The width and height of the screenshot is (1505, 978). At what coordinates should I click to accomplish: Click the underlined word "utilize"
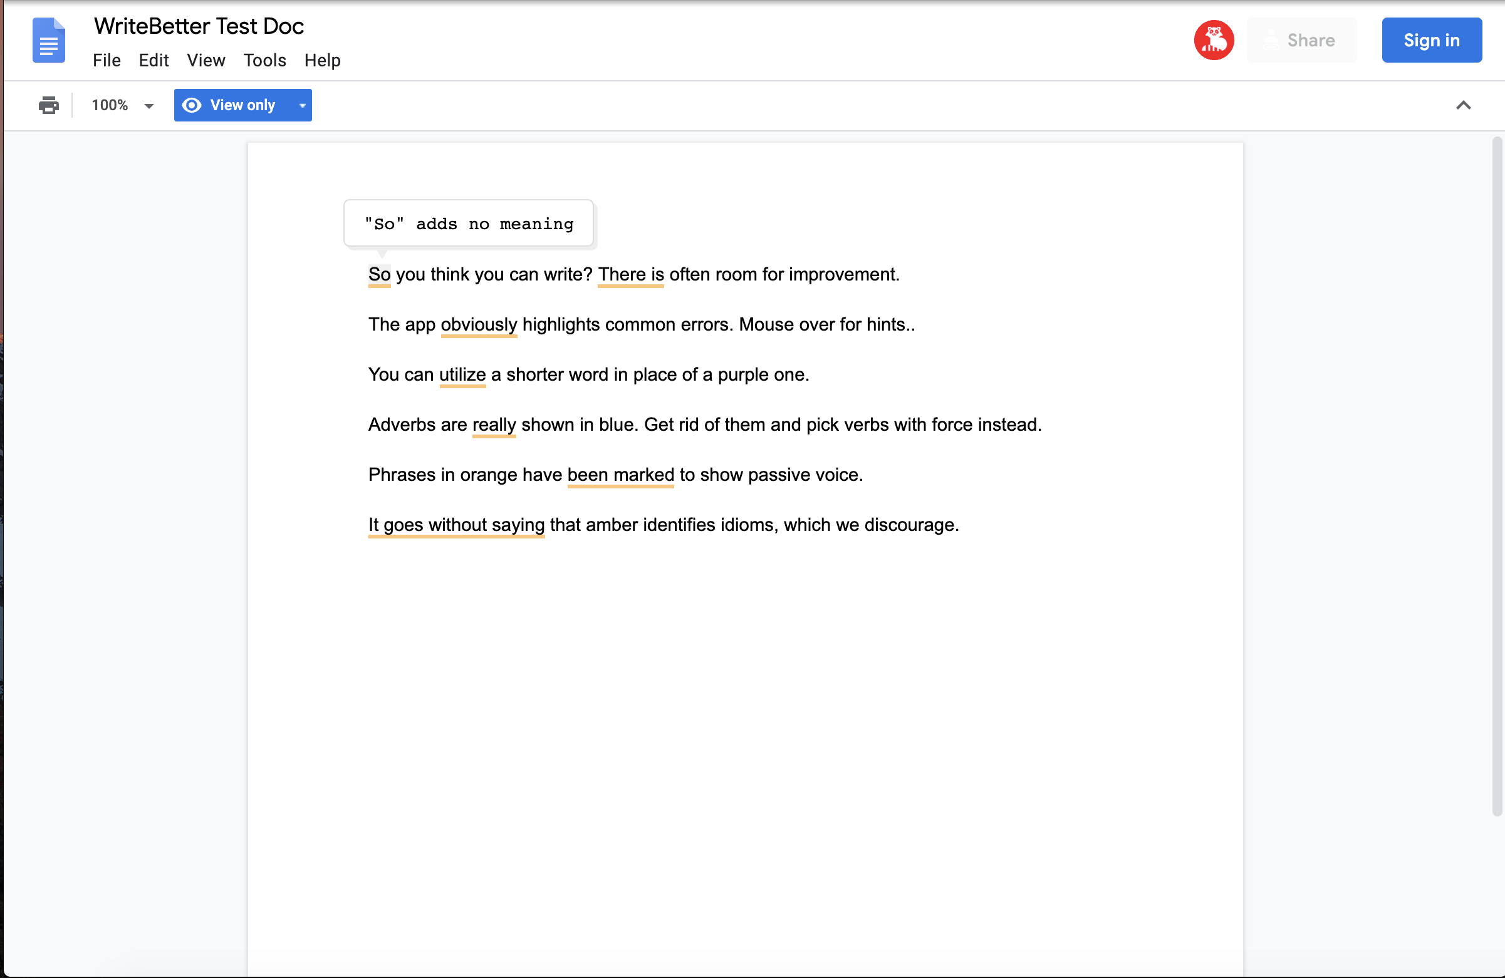tap(462, 374)
